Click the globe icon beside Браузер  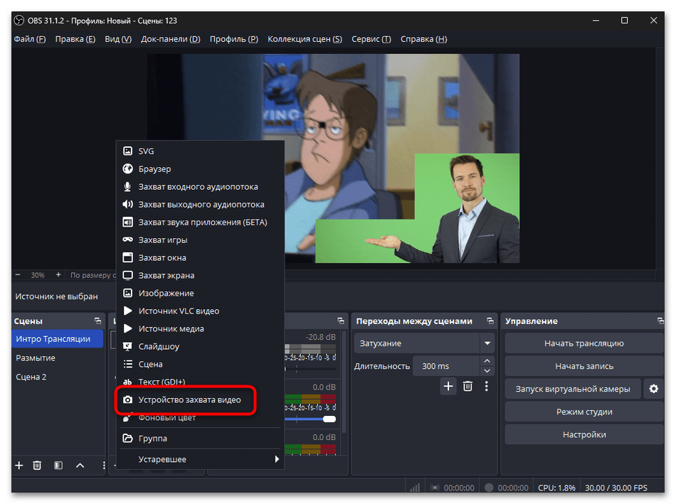(127, 169)
